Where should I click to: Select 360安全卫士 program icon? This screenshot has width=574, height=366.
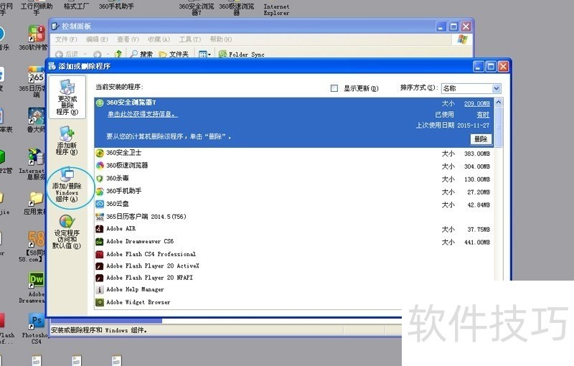pos(100,153)
